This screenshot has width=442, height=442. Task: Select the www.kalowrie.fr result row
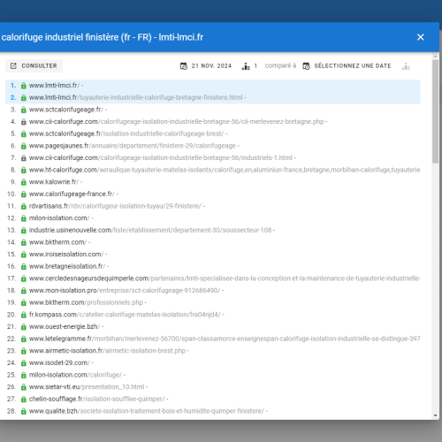tap(213, 182)
